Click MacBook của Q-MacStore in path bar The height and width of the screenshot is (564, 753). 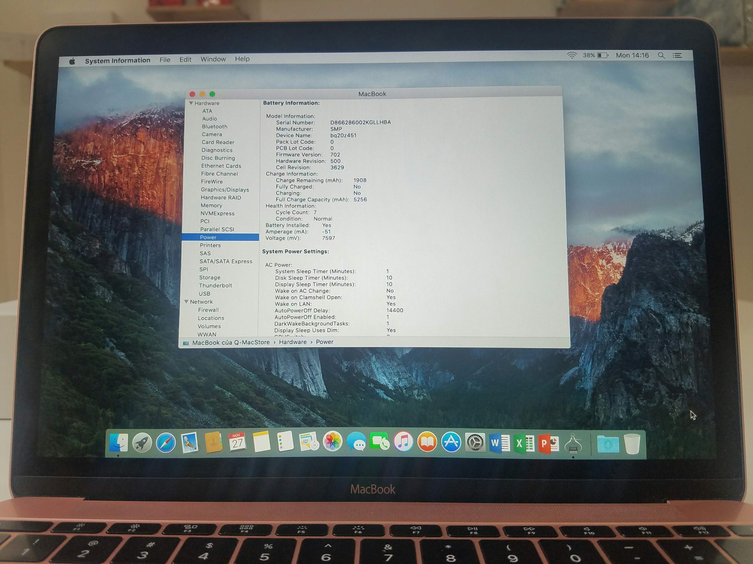click(231, 342)
